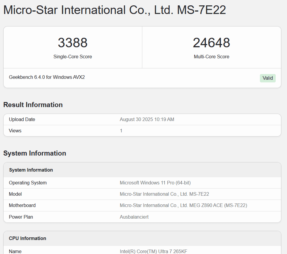
Task: Click the Operating System row label
Action: tap(28, 183)
